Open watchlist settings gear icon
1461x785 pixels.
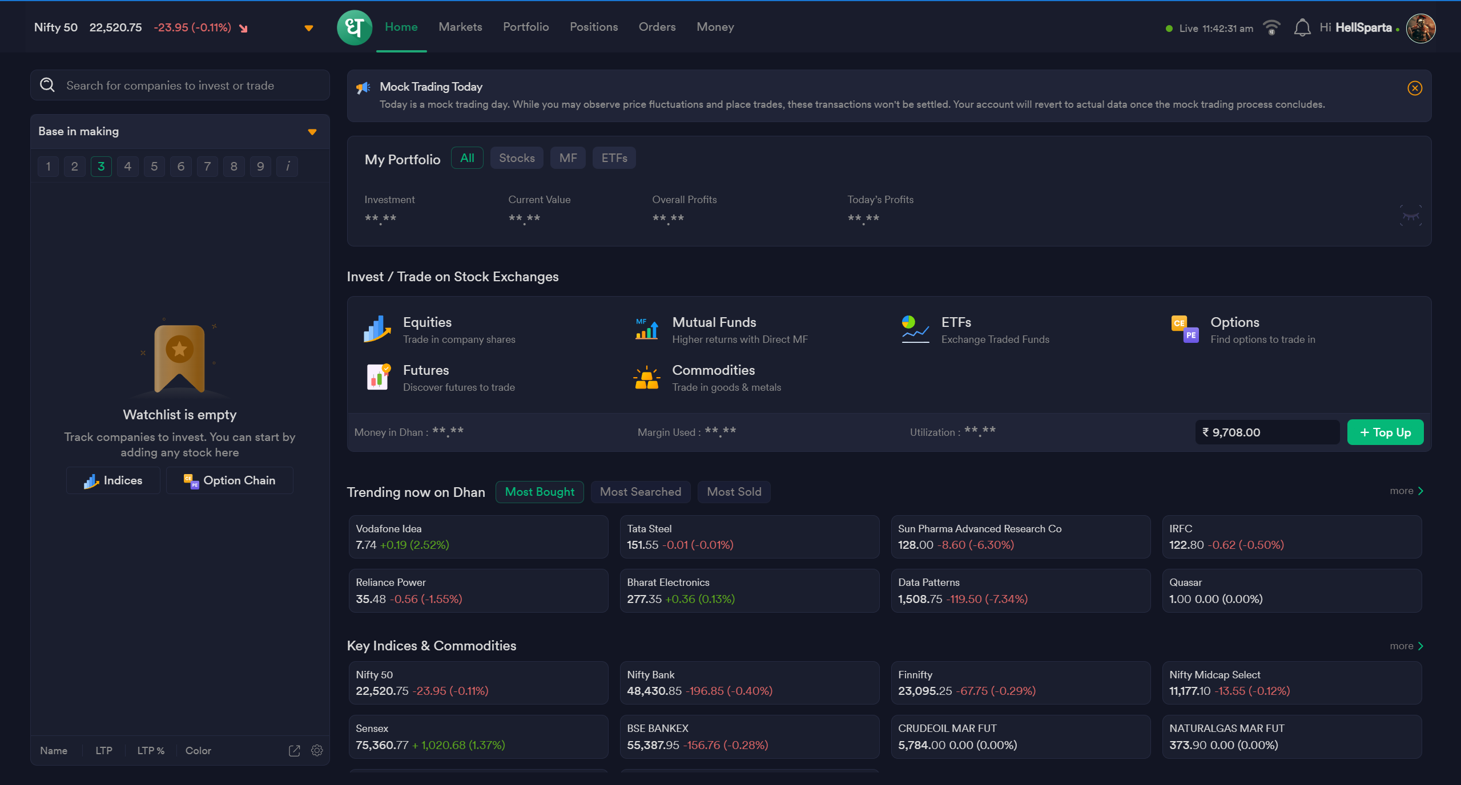tap(317, 750)
